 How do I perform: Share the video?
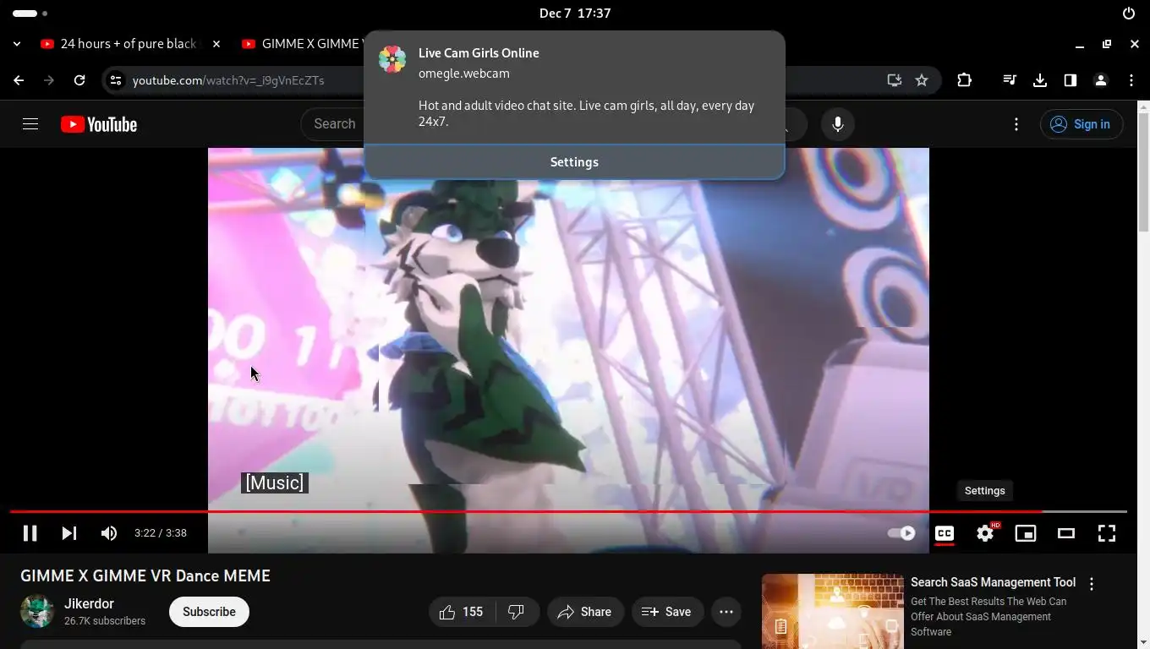coord(585,612)
